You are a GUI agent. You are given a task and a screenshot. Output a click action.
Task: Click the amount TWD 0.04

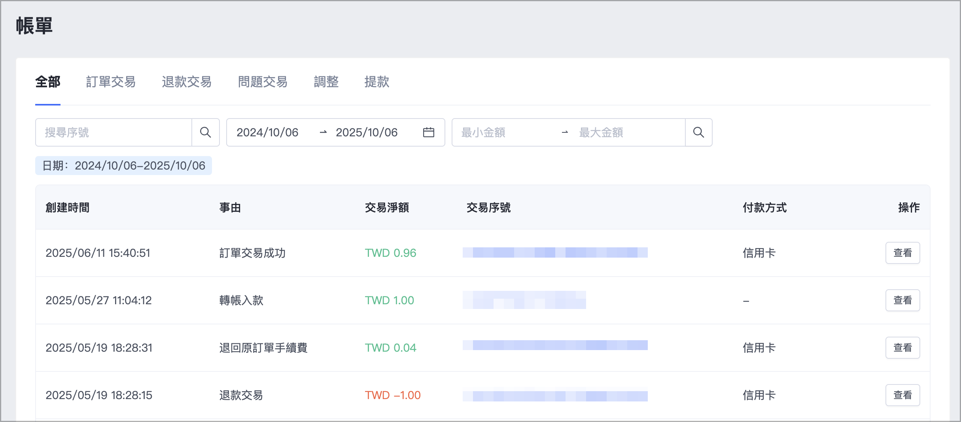click(x=390, y=348)
